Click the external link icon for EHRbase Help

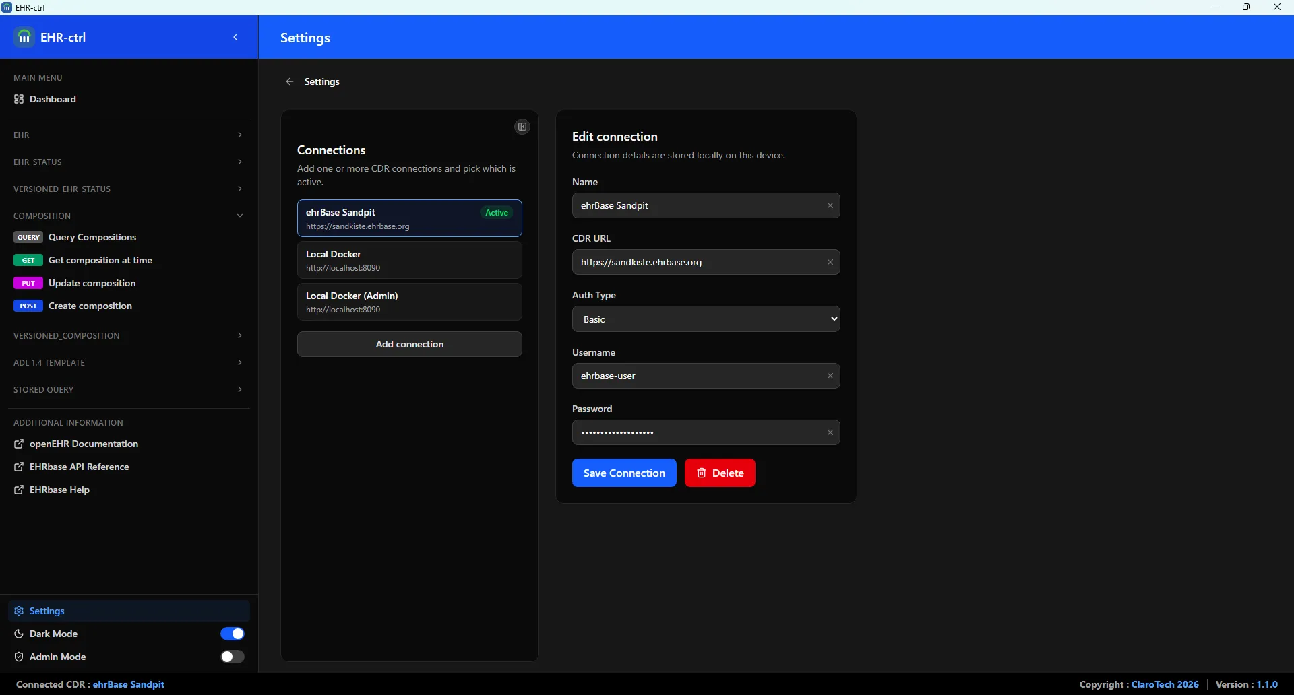pos(19,490)
